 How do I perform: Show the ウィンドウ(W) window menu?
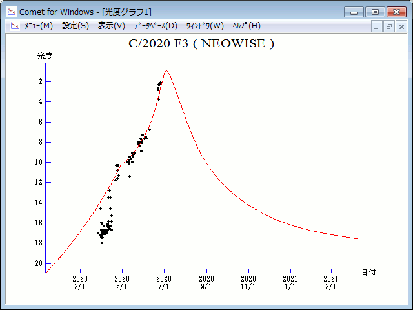[205, 26]
